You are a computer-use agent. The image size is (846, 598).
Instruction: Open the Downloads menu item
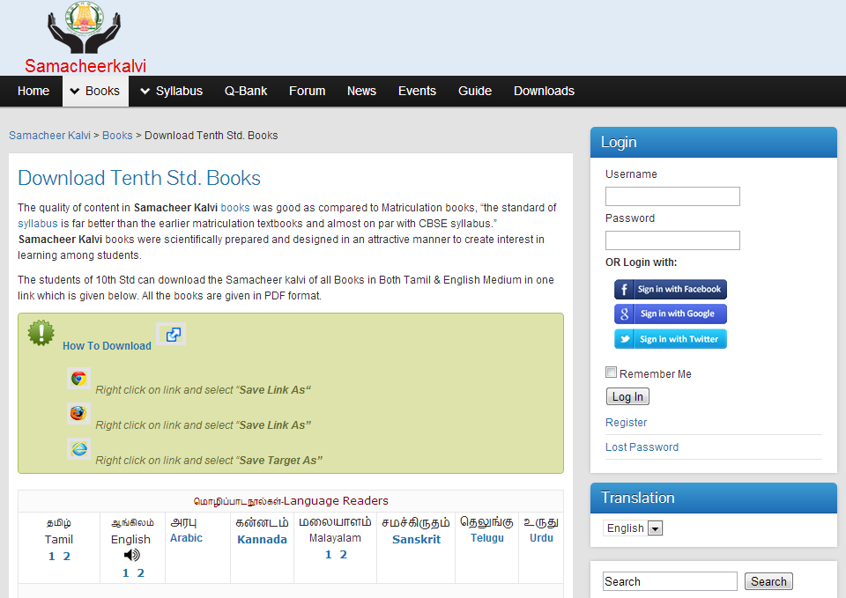pyautogui.click(x=544, y=91)
